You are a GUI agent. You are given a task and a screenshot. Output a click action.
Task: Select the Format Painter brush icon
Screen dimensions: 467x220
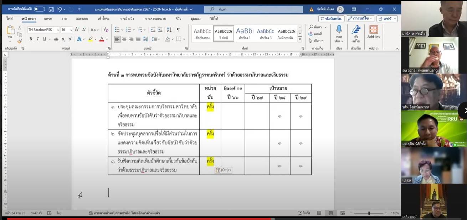(x=20, y=41)
